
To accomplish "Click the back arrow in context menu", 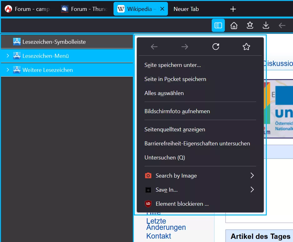I will pos(154,47).
